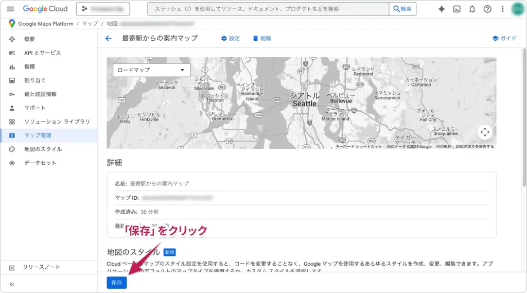The height and width of the screenshot is (293, 527).
Task: Open the three-dot more options menu
Action: [x=502, y=9]
